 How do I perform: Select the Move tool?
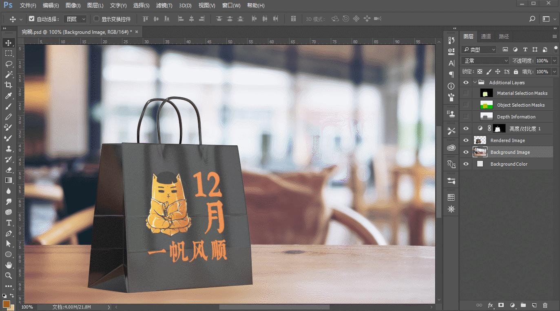pos(9,42)
